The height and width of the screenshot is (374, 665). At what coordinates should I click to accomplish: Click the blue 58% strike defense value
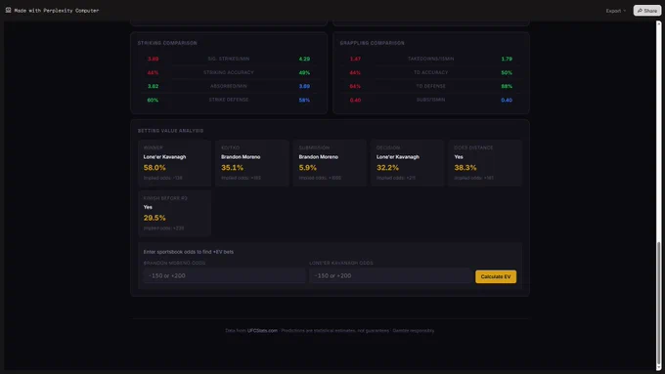(x=304, y=100)
